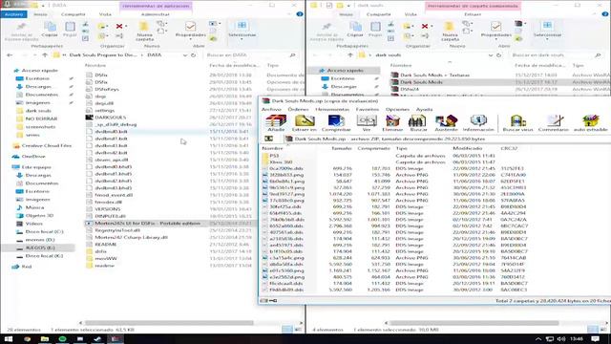The width and height of the screenshot is (611, 344).
Task: Collapse the ribbon in the DATA window
Action: point(289,14)
